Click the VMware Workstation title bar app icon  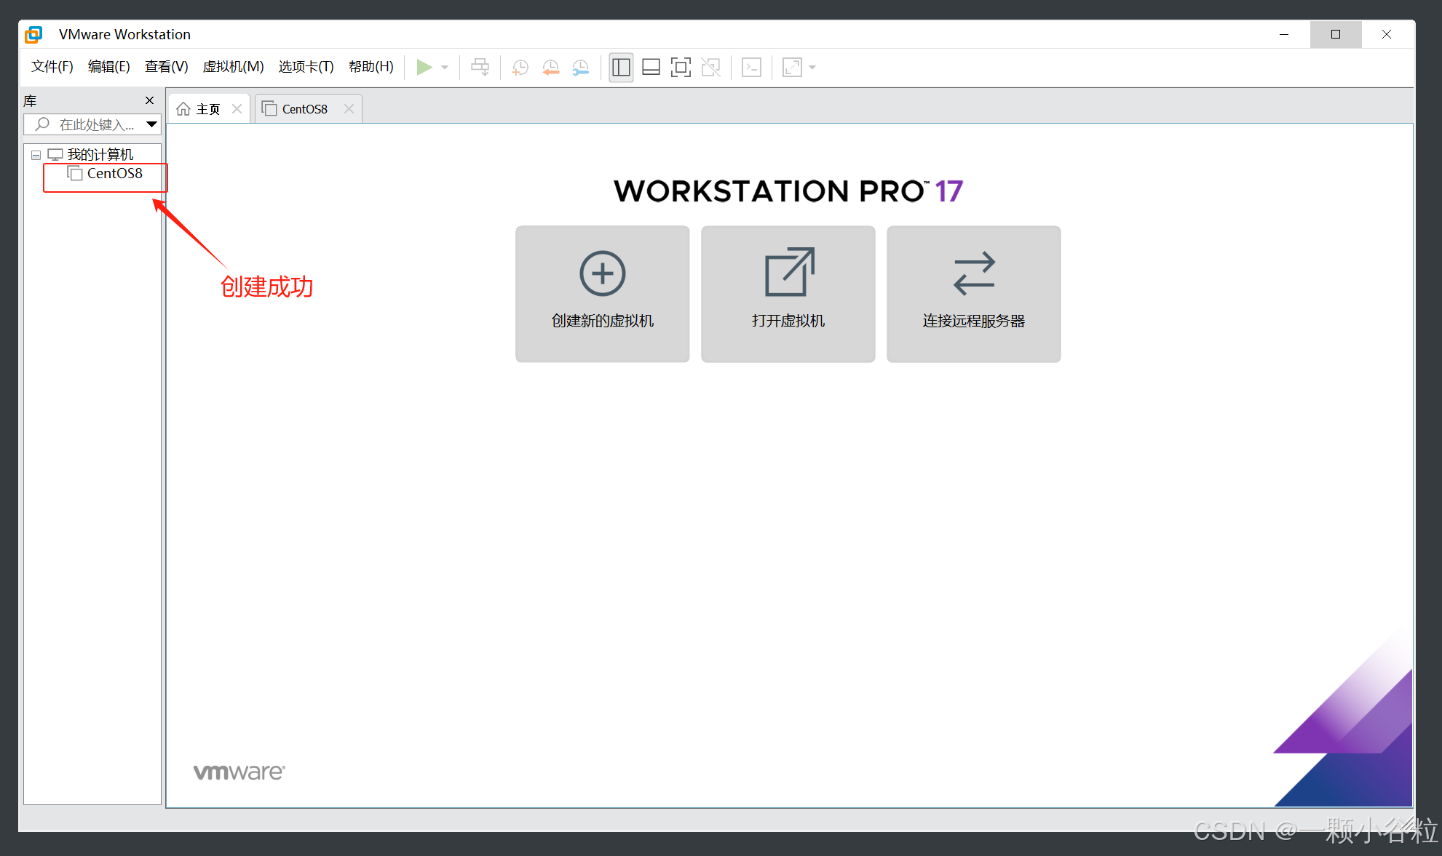click(x=34, y=34)
